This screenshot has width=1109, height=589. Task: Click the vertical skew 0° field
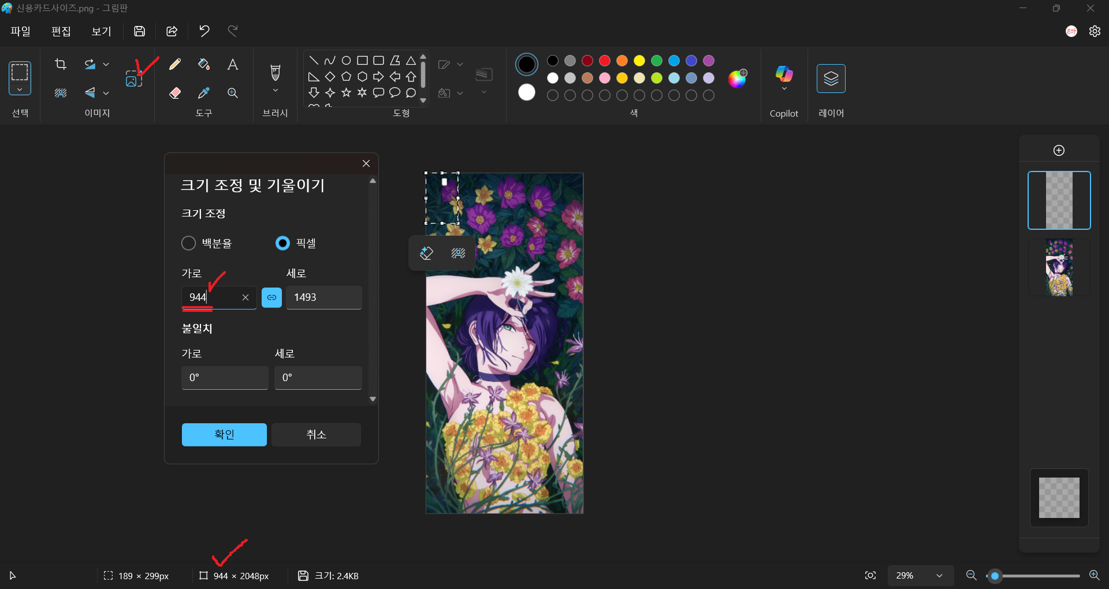[x=318, y=378]
